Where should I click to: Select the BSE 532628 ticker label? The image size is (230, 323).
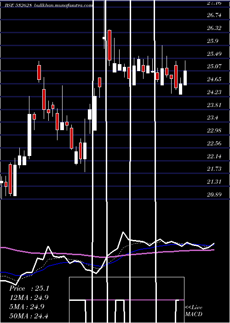18,6
